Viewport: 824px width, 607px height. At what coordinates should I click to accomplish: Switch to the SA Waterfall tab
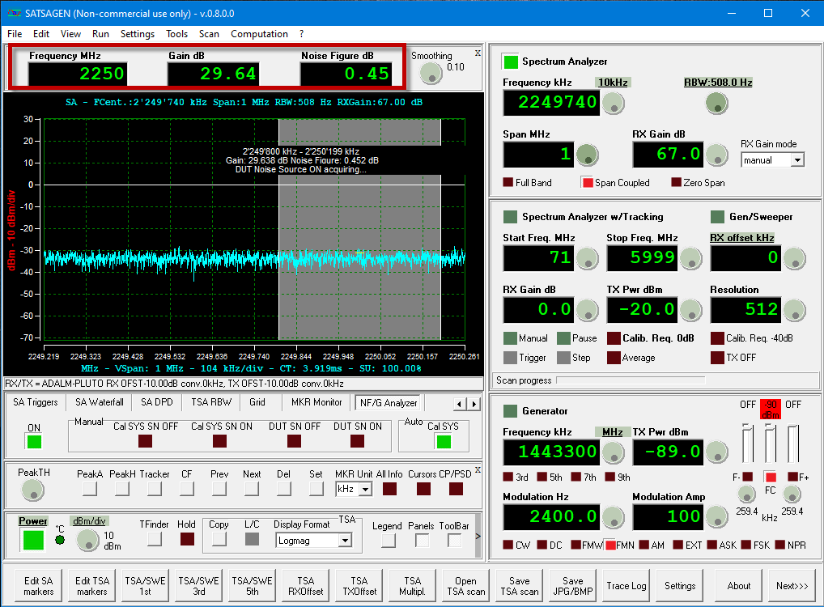coord(100,402)
